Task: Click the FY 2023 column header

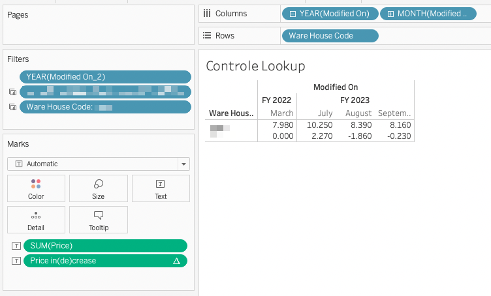Action: click(355, 100)
